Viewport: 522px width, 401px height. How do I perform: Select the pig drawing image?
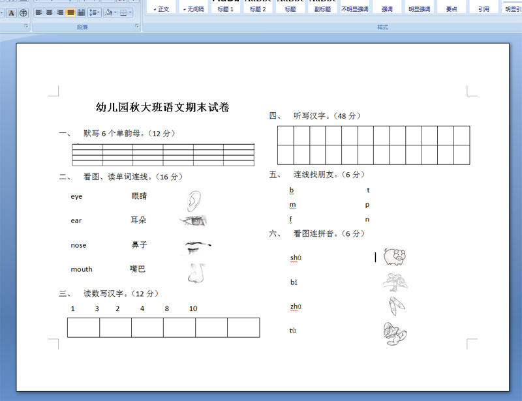[x=395, y=256]
